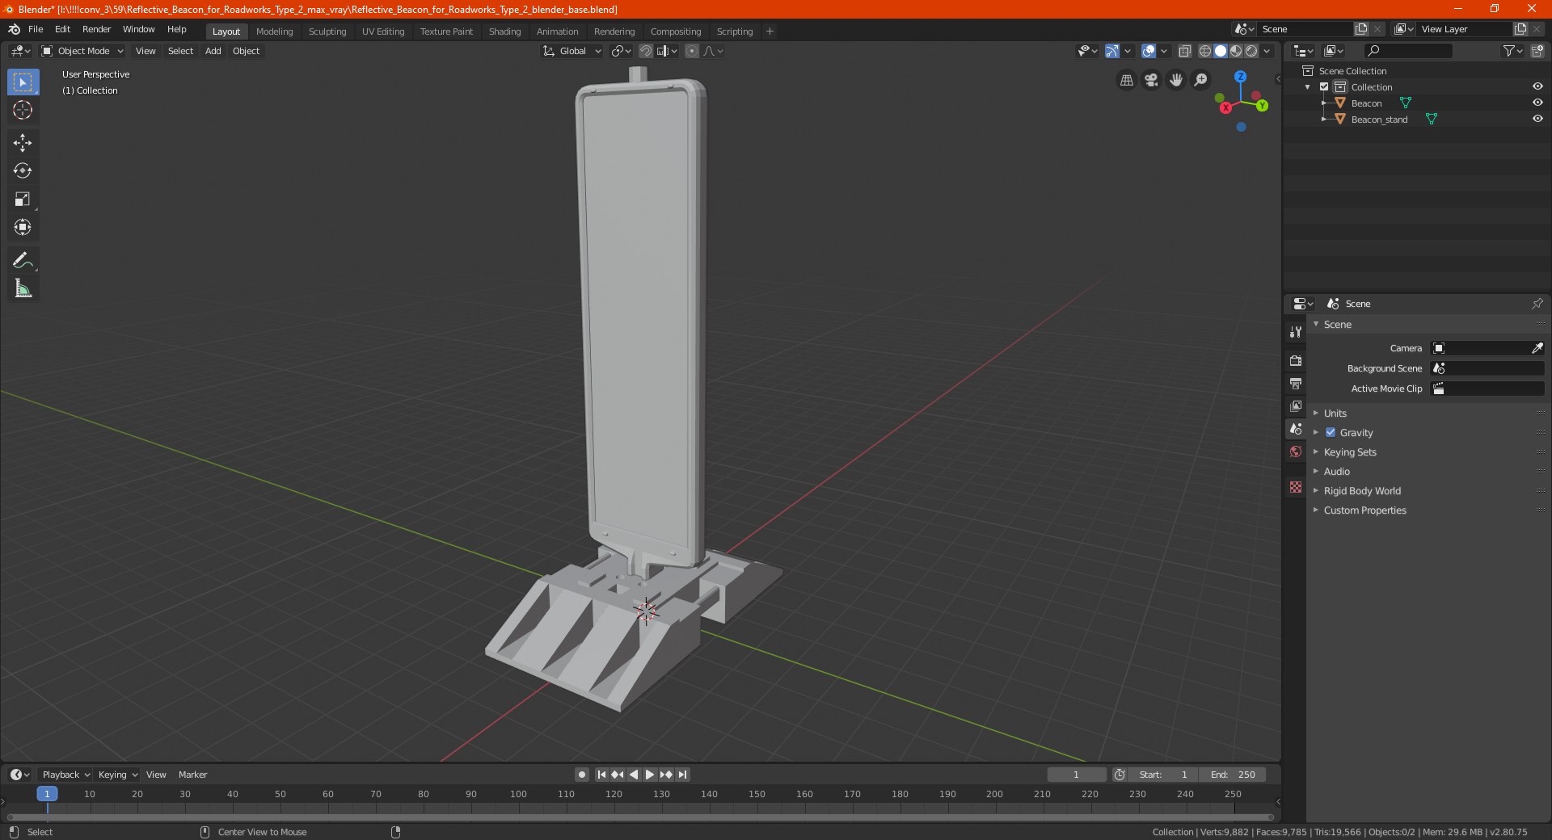The height and width of the screenshot is (840, 1552).
Task: Activate the Move tool
Action: click(x=23, y=143)
